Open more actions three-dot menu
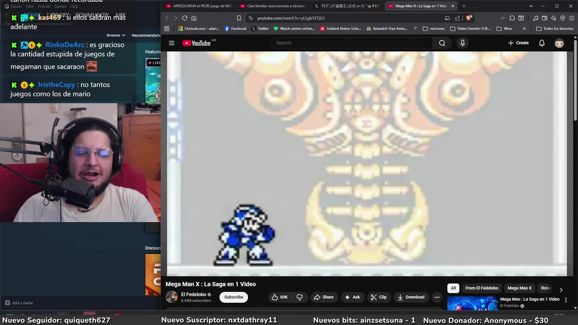The width and height of the screenshot is (578, 325). pyautogui.click(x=437, y=297)
